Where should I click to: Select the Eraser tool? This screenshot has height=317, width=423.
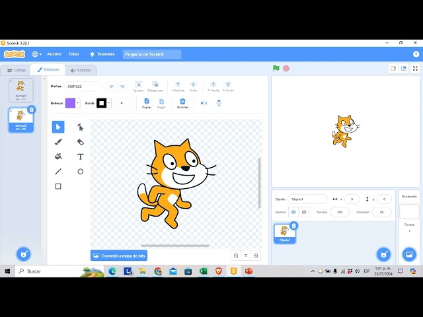tap(80, 142)
